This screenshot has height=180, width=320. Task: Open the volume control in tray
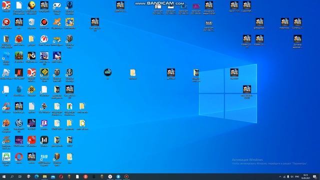[292, 176]
